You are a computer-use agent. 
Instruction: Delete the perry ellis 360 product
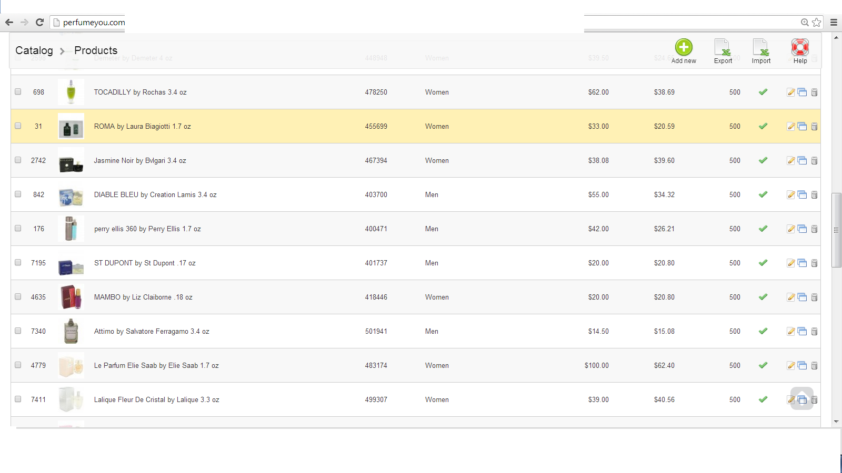click(x=814, y=229)
